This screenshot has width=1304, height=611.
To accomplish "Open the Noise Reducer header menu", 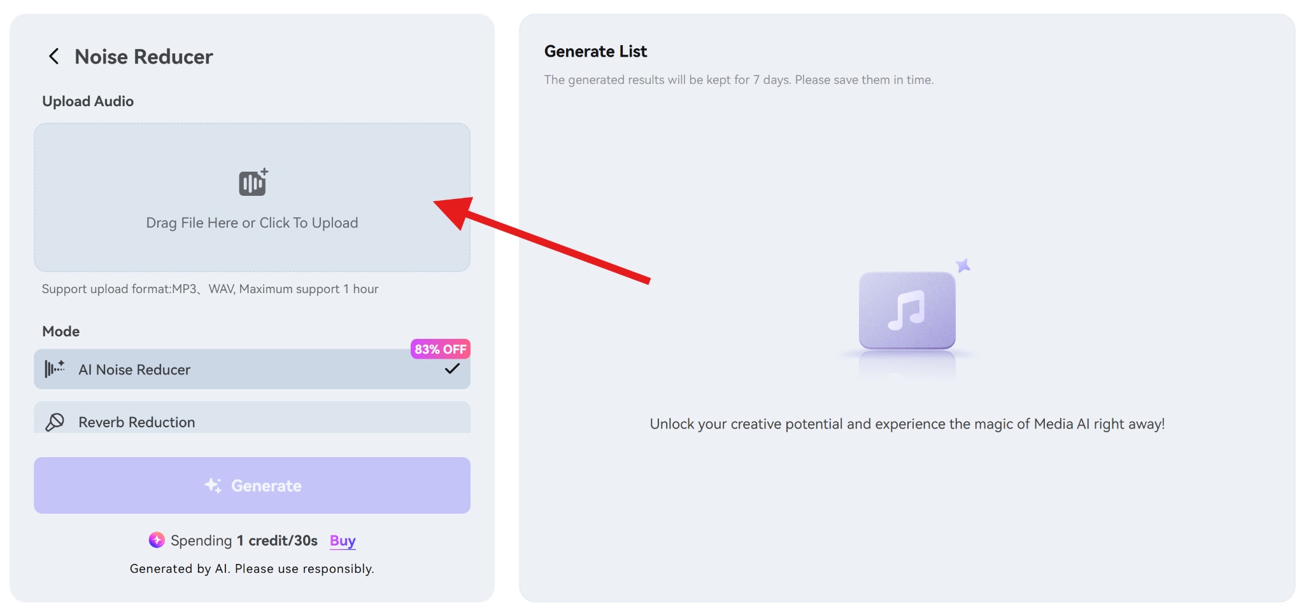I will click(x=143, y=57).
